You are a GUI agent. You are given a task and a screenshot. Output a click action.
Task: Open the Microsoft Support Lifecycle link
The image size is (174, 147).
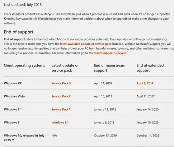point(107,53)
